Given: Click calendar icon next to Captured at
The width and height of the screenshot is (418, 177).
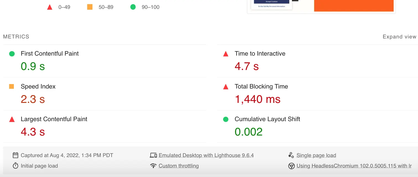Looking at the screenshot, I should pos(16,155).
